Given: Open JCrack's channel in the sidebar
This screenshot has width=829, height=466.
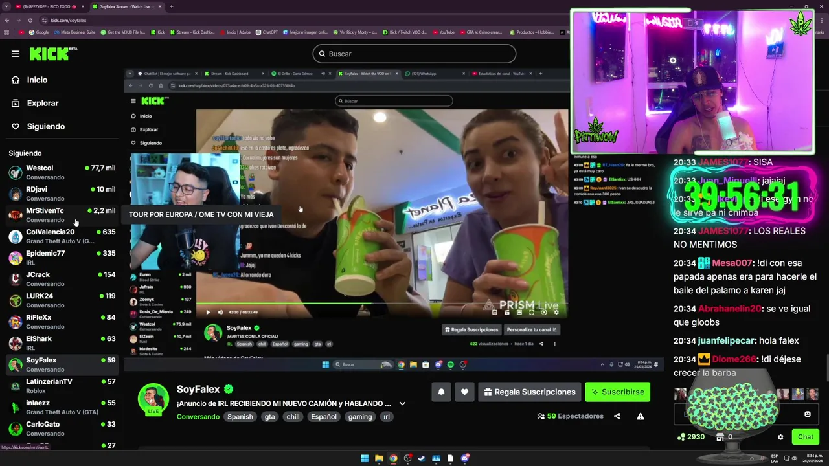Looking at the screenshot, I should [62, 279].
